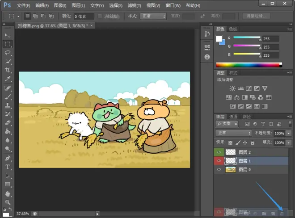Select the Brush tool
Screen dimensions: 295x218
coord(8,97)
